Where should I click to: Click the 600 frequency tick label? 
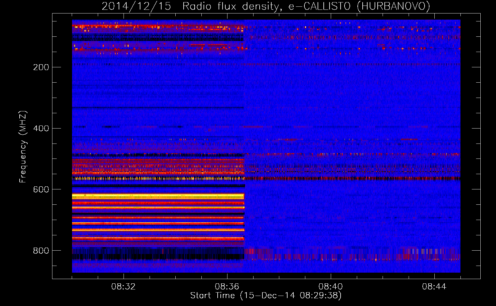click(41, 190)
